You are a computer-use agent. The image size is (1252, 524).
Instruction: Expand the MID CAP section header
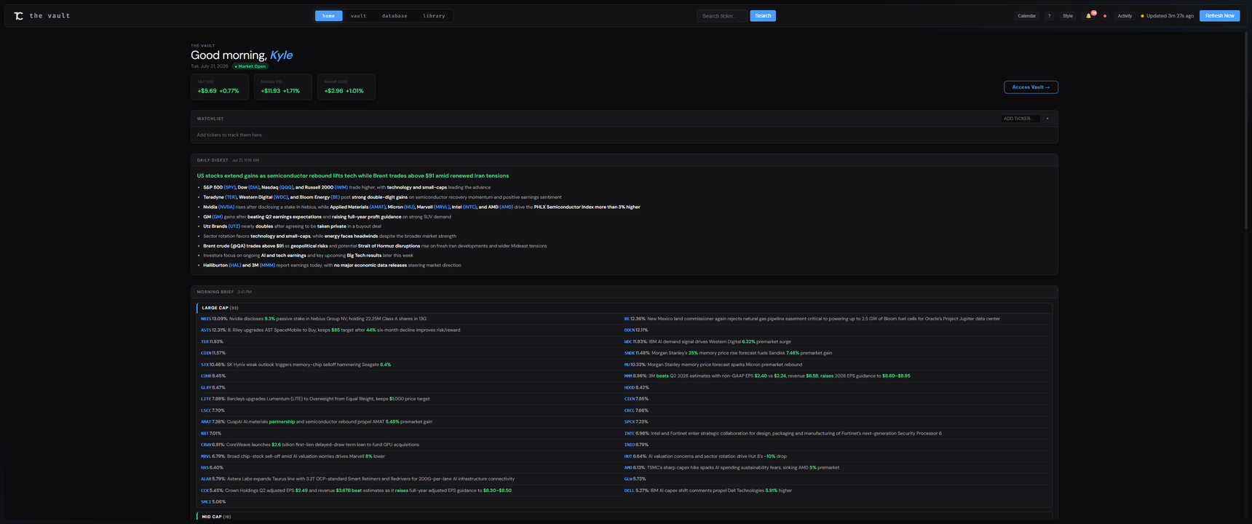click(x=624, y=517)
